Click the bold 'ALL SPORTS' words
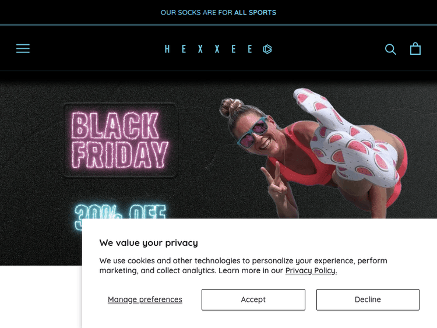Screen dimensions: 437x328 (255, 13)
